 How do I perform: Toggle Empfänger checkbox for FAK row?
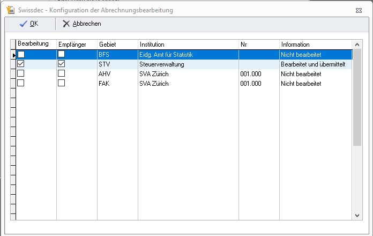62,83
